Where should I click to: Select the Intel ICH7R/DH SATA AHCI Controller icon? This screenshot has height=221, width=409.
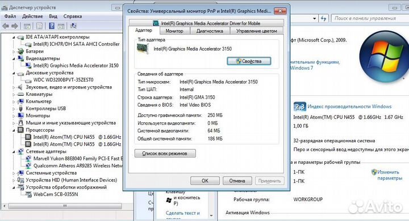click(28, 44)
